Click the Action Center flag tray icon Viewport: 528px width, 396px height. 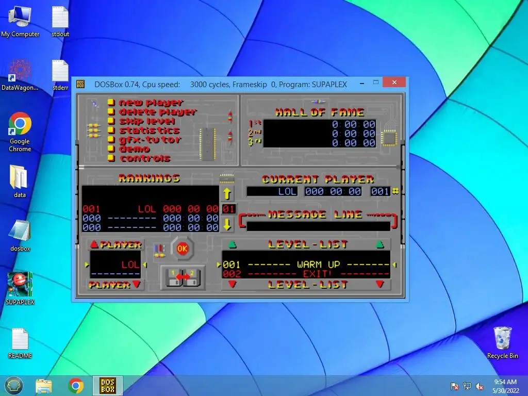(455, 386)
